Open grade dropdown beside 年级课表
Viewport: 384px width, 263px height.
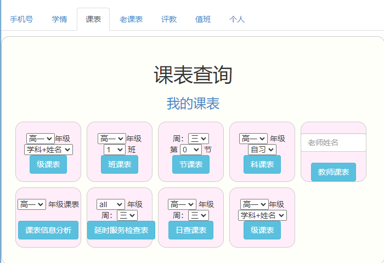tap(32, 204)
